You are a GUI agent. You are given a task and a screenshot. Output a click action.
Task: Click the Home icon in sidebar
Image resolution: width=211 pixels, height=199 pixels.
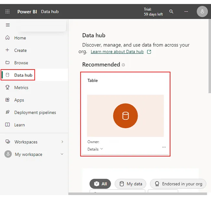(8, 38)
